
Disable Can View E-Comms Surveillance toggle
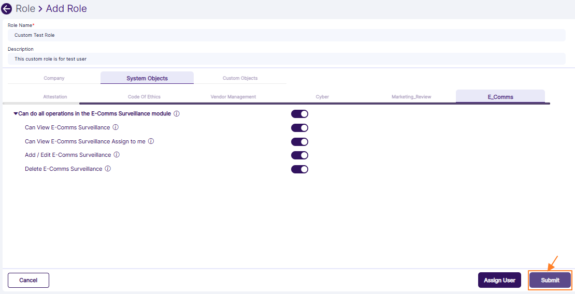tap(299, 128)
